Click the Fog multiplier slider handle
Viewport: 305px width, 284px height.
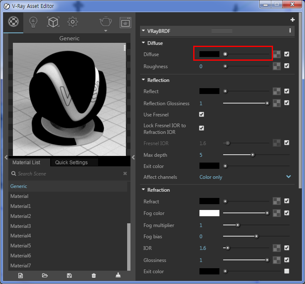238,225
